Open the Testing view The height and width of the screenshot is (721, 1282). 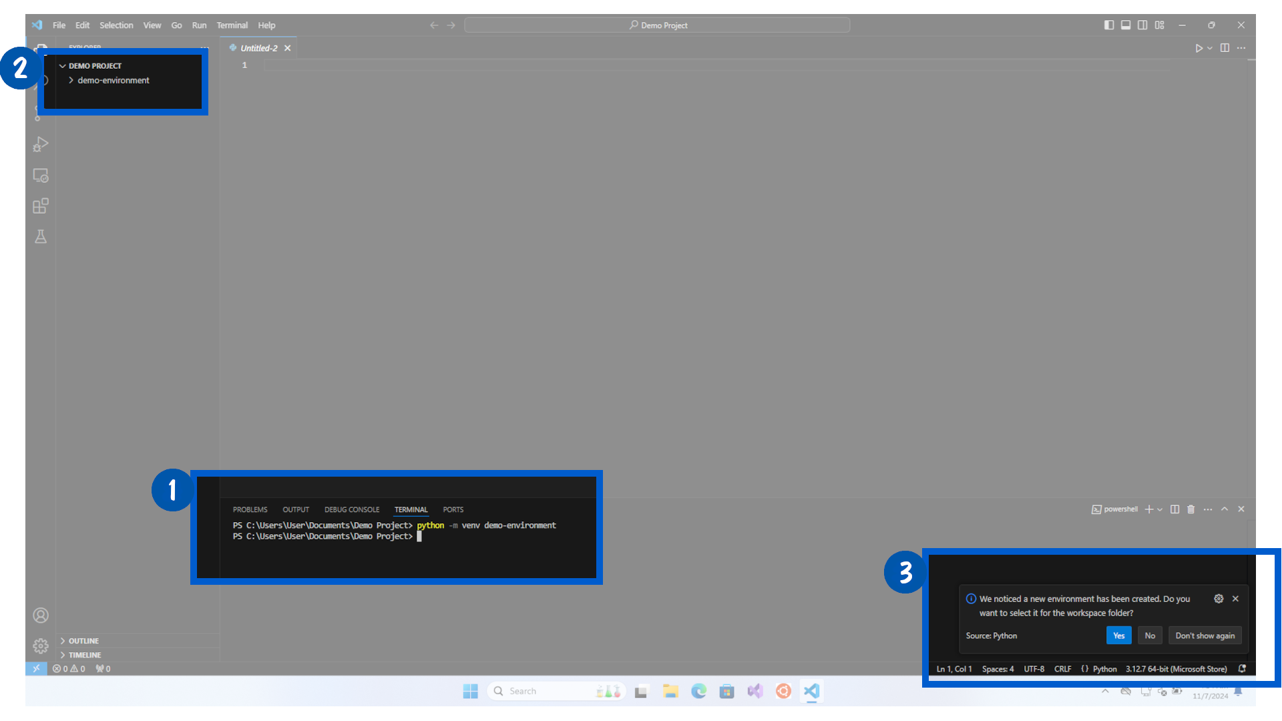point(41,236)
